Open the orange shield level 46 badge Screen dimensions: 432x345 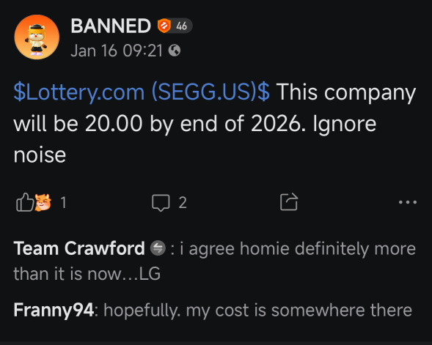tap(175, 26)
